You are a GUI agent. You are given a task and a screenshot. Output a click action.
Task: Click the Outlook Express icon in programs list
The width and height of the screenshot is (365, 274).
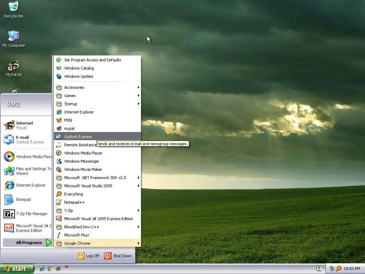[59, 137]
